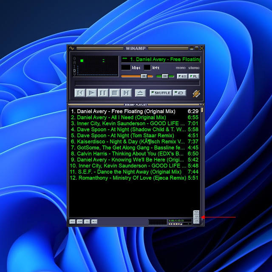Toggle Repeat mode

point(179,93)
